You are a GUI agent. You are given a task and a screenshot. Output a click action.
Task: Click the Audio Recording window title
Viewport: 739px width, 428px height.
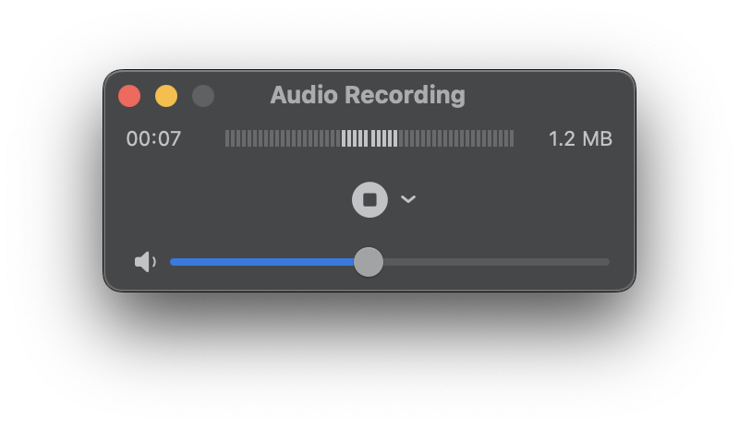click(x=368, y=95)
